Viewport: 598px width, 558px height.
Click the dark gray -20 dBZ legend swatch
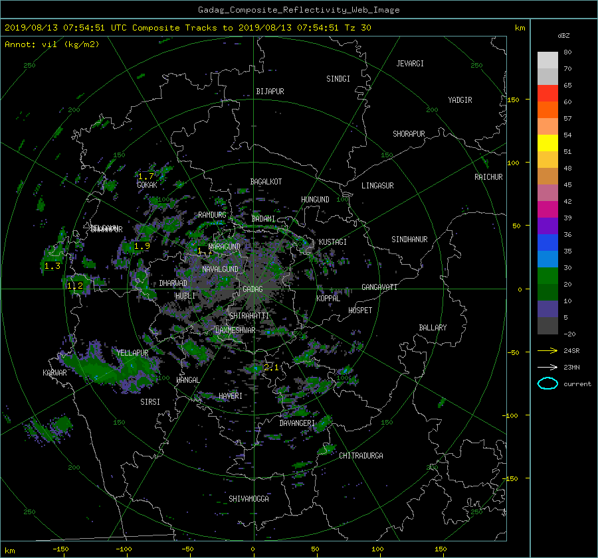point(548,326)
